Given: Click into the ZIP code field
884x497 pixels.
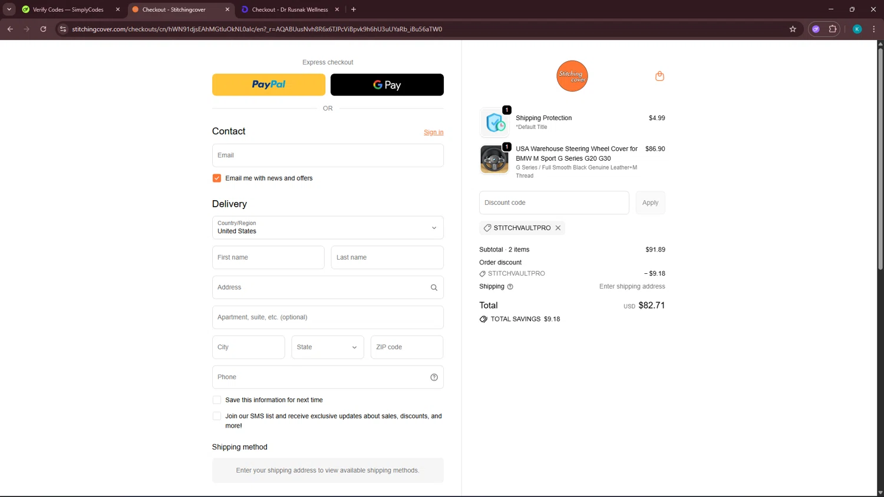Looking at the screenshot, I should pos(407,347).
